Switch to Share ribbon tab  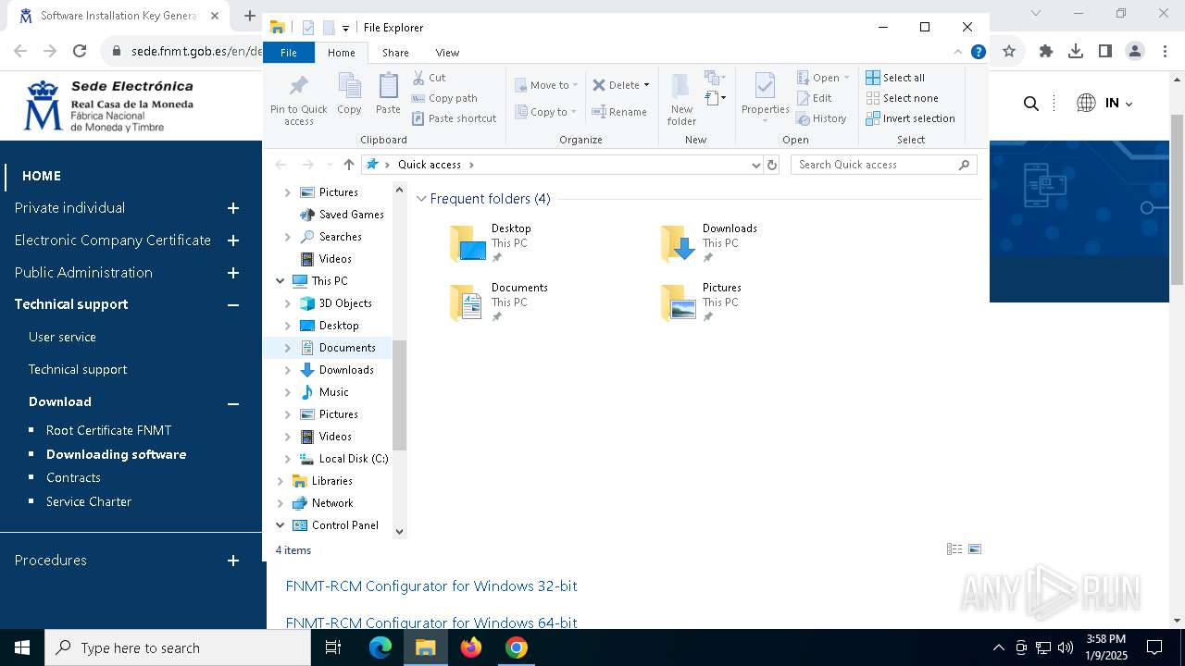coord(395,53)
